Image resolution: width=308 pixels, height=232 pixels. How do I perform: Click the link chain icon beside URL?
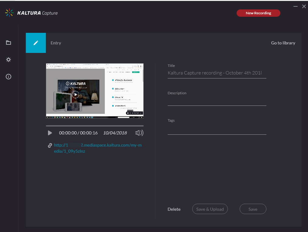50,145
